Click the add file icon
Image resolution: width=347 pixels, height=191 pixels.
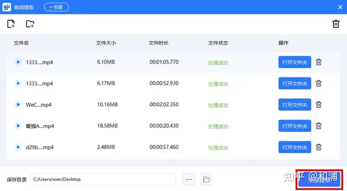click(x=11, y=24)
